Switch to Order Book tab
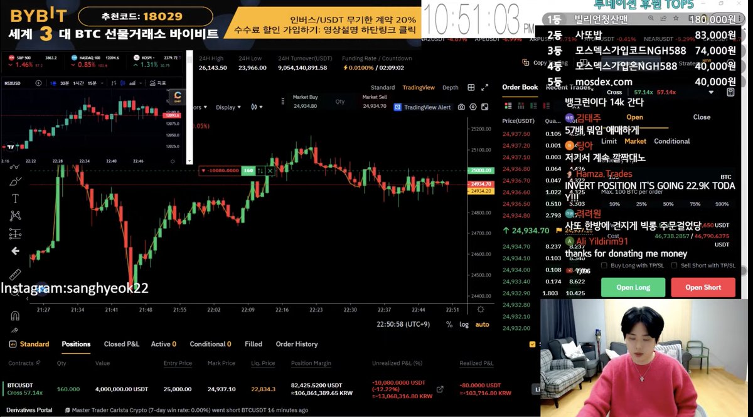The image size is (753, 417). click(x=520, y=87)
